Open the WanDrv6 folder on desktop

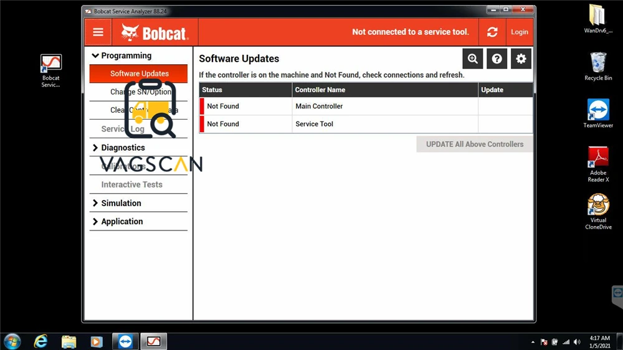[598, 19]
